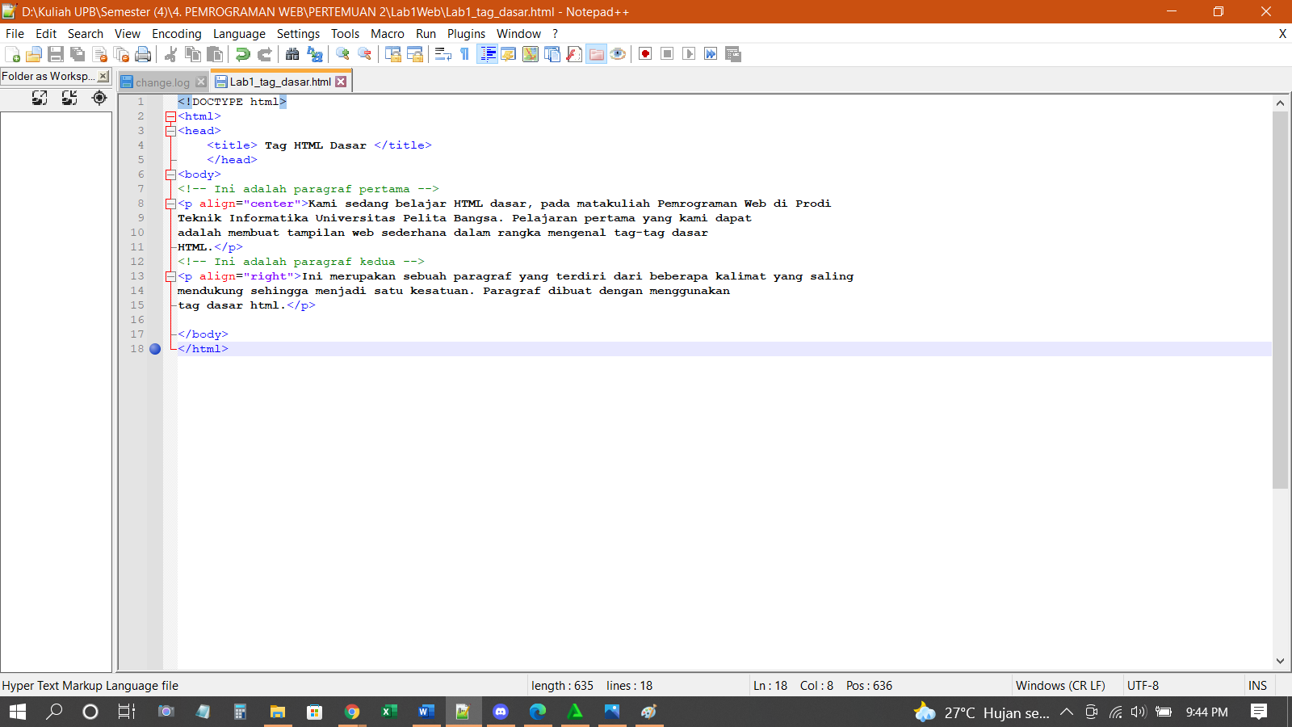Print the document with the printer icon
Viewport: 1292px width, 727px height.
tap(143, 54)
